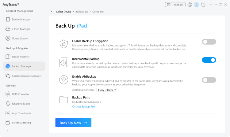Select Social Messages Manager menu item
Image resolution: width=230 pixels, height=137 pixels.
(26, 76)
